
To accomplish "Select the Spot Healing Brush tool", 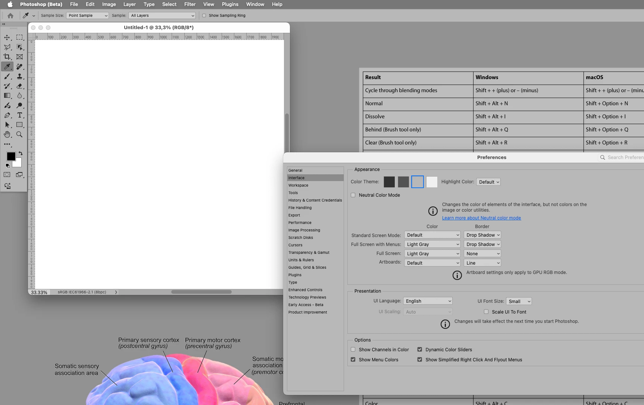I will (x=20, y=66).
